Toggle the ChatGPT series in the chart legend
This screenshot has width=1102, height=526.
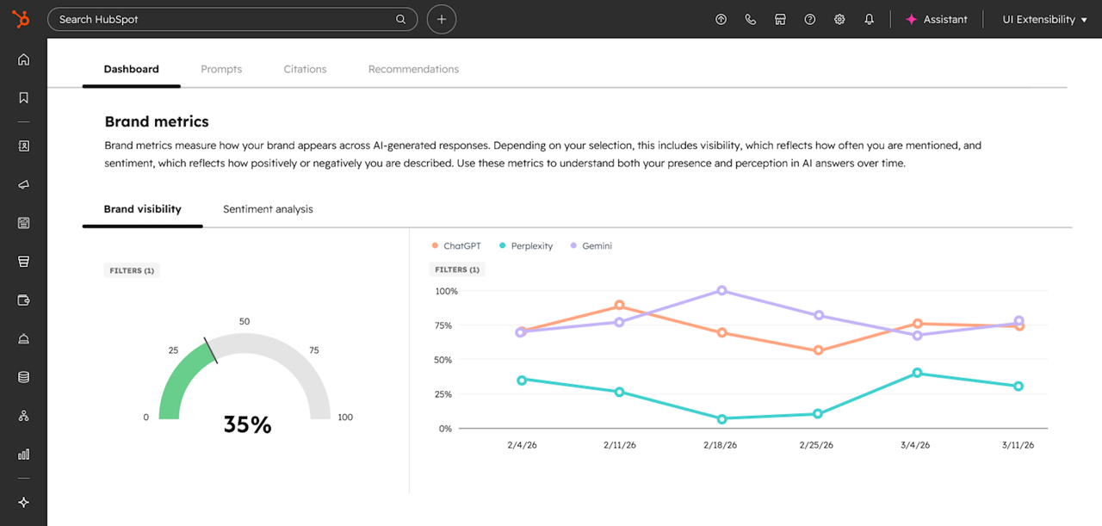pos(456,245)
